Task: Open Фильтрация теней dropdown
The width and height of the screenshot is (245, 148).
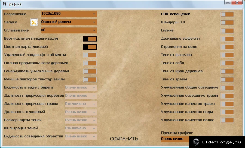Action: 81,128
